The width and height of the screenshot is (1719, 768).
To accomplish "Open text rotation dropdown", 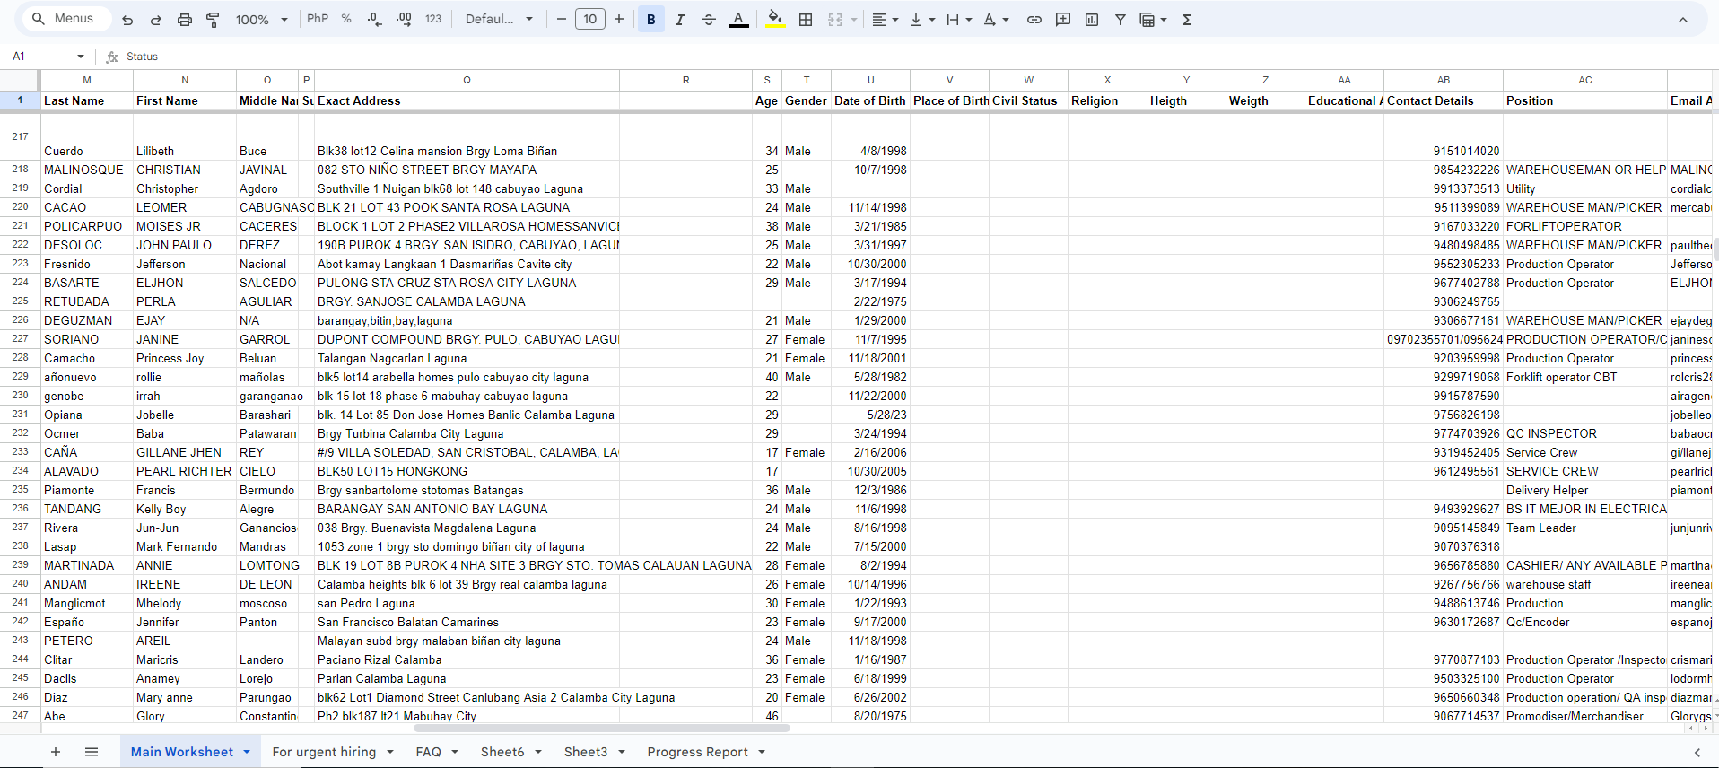I will pyautogui.click(x=996, y=19).
